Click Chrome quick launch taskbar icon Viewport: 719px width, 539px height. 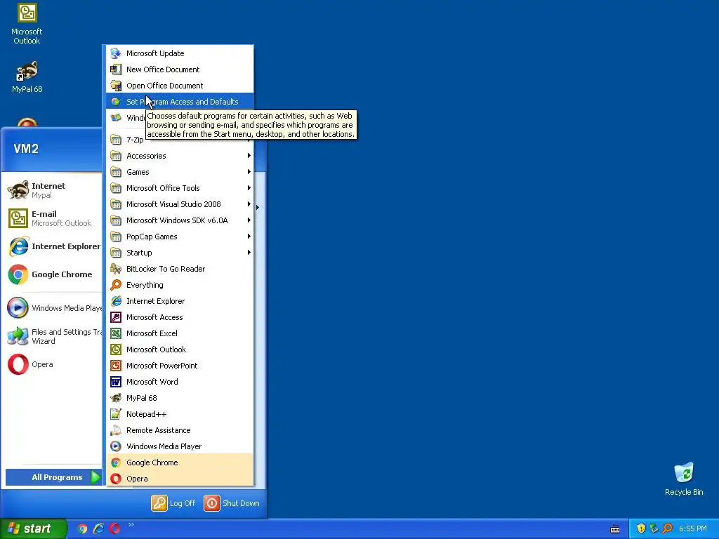point(82,529)
